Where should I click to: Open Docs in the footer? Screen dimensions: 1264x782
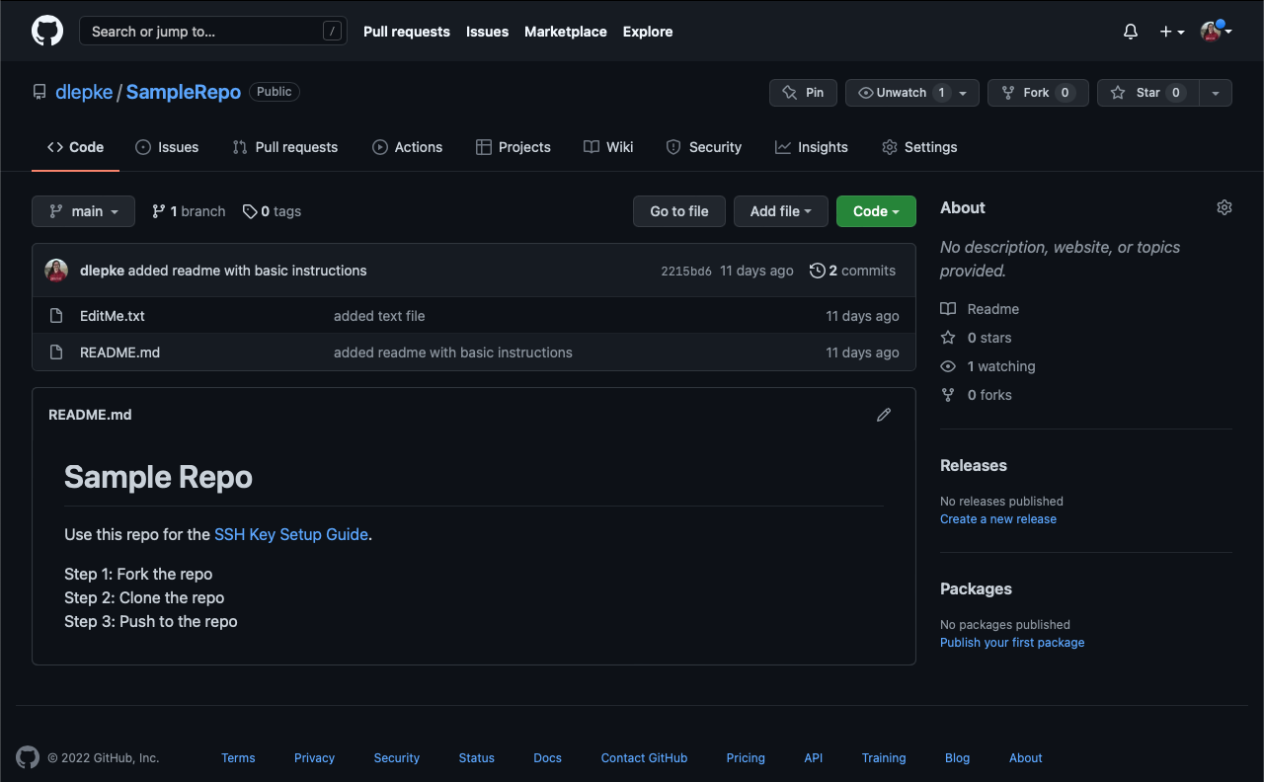pyautogui.click(x=547, y=758)
